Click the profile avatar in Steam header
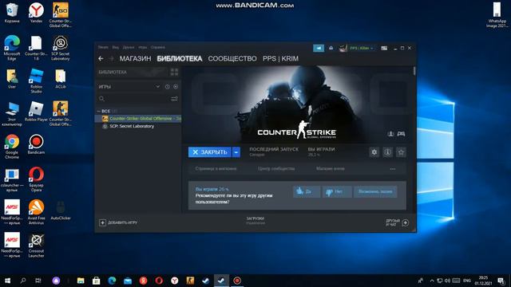This screenshot has height=287, width=511. pos(343,48)
